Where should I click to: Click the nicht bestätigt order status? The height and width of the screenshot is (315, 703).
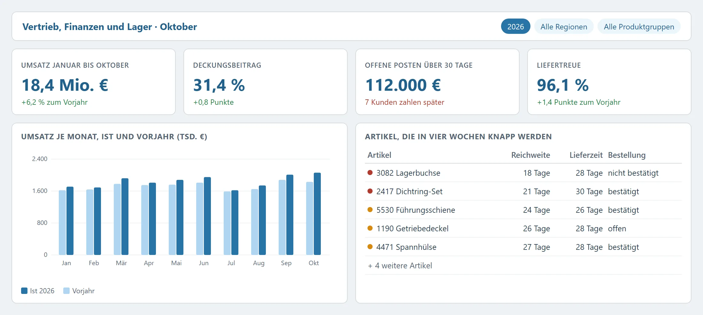(633, 173)
